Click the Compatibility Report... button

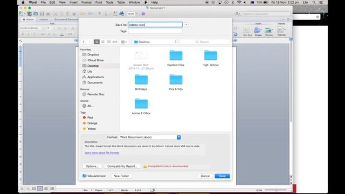pos(122,167)
